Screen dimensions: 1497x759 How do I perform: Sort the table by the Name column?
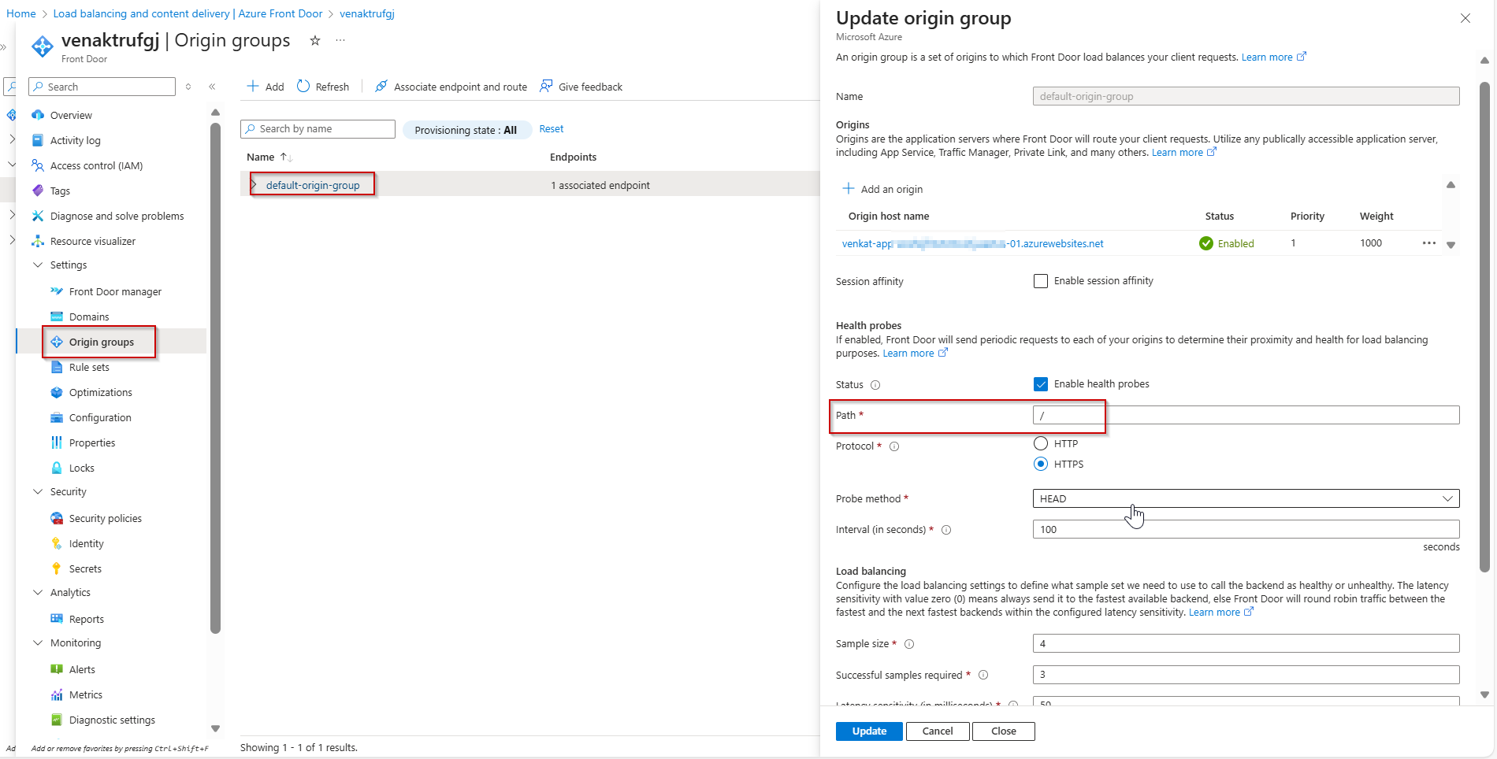click(x=269, y=157)
